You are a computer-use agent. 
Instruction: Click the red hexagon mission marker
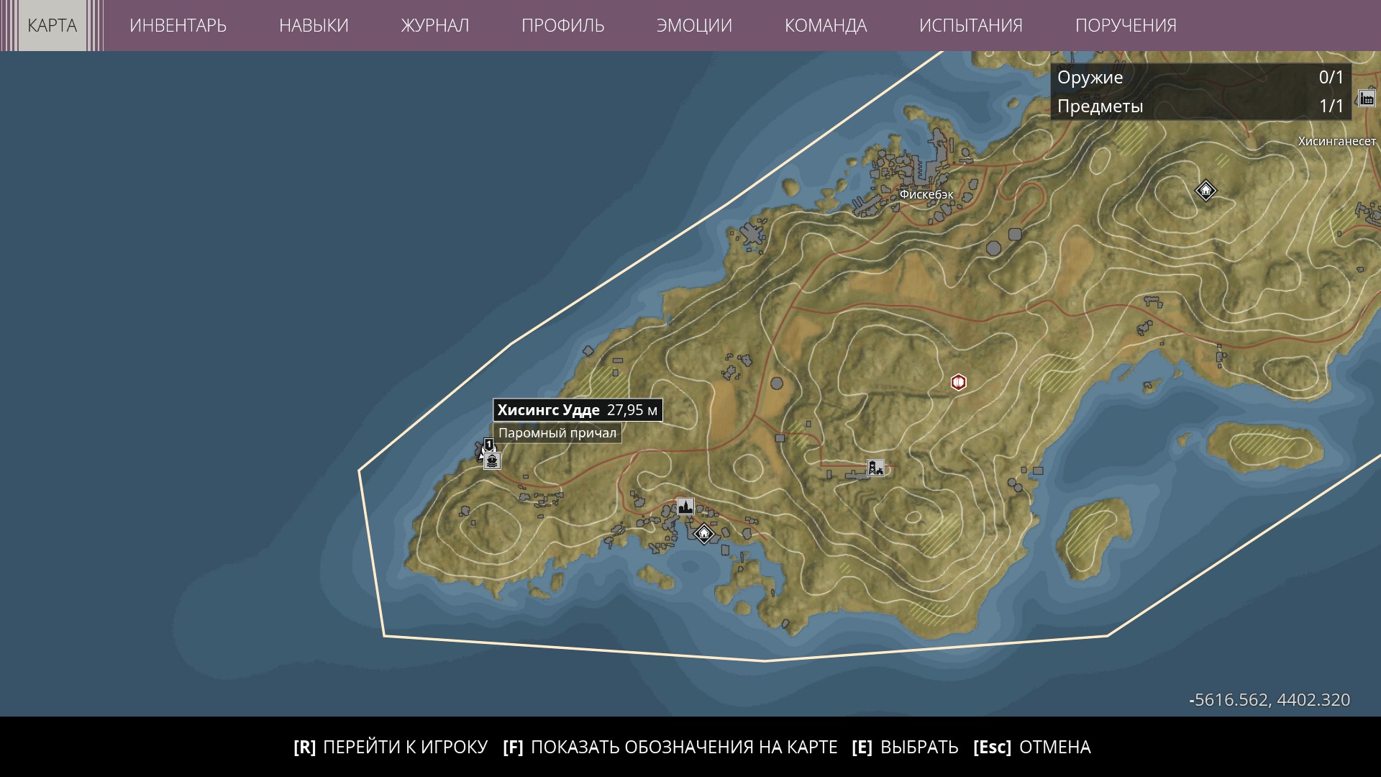click(958, 382)
